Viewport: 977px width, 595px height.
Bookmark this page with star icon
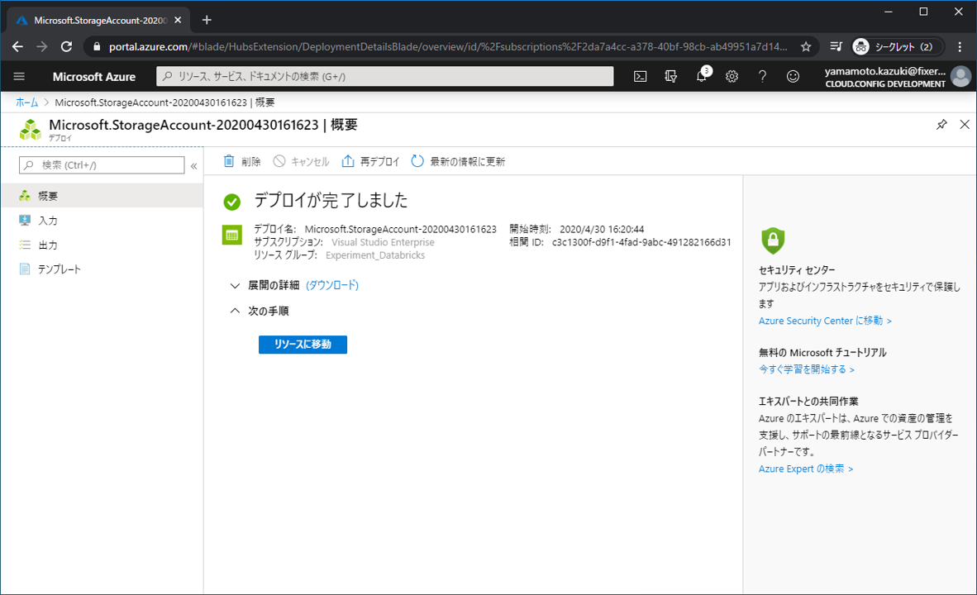(x=806, y=46)
